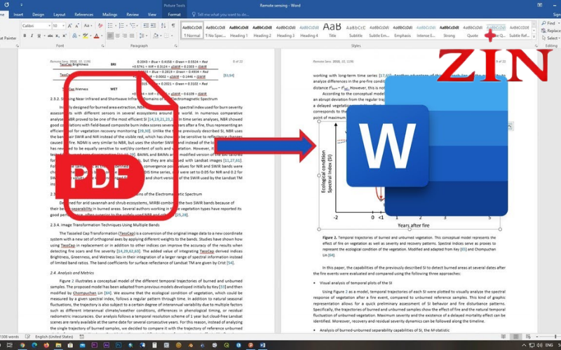Toggle Show/Hide paragraph marks
This screenshot has width=561, height=350.
pos(173,26)
